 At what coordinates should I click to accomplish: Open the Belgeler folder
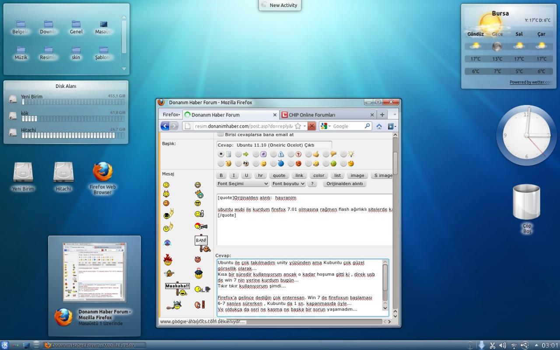pyautogui.click(x=21, y=27)
